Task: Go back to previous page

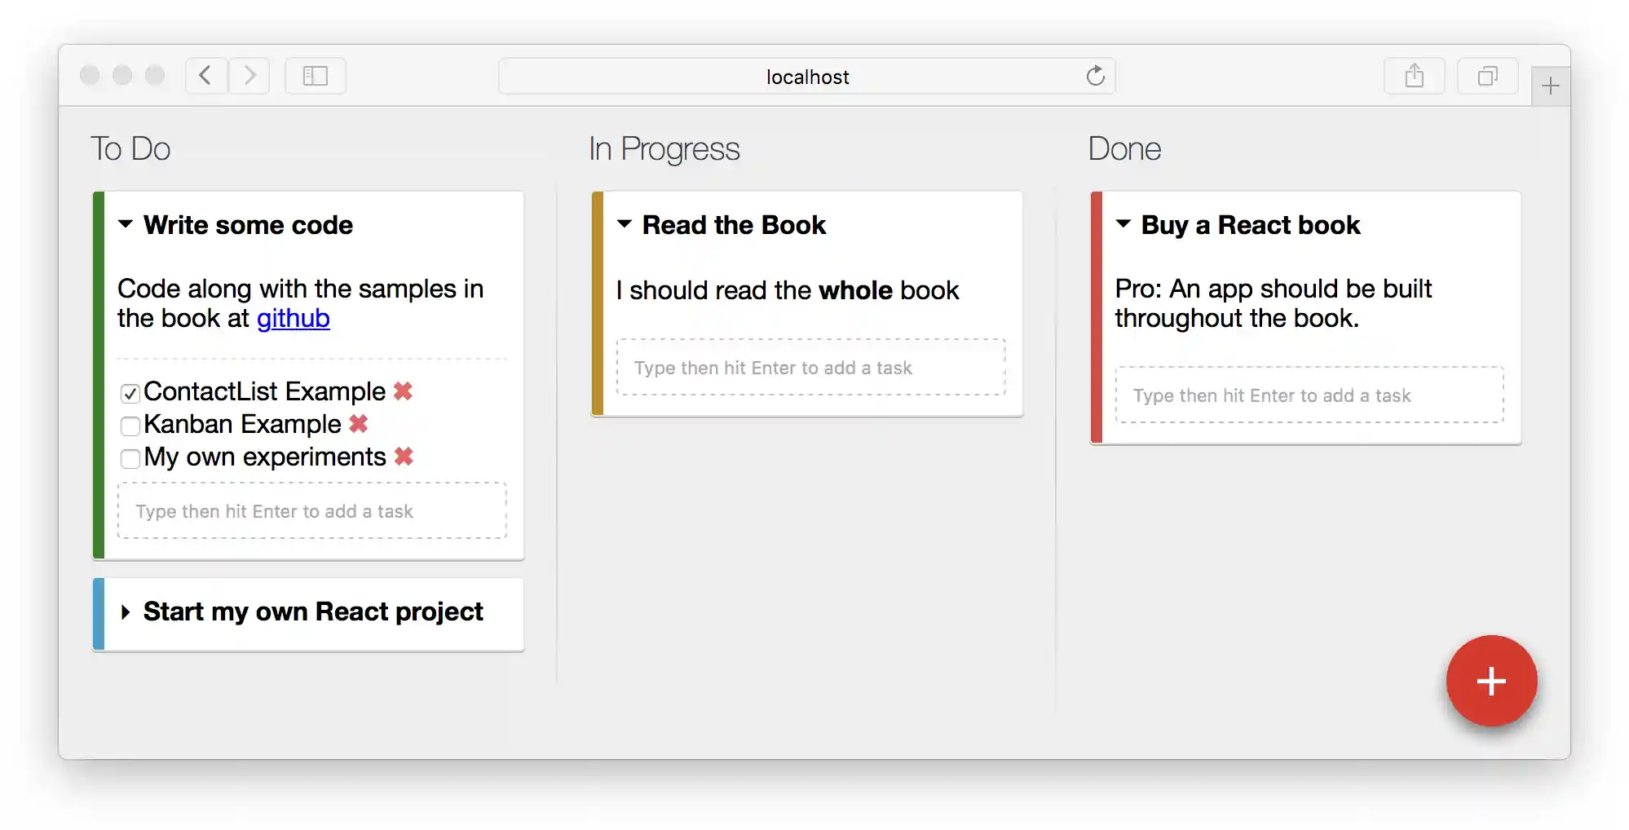Action: tap(205, 77)
